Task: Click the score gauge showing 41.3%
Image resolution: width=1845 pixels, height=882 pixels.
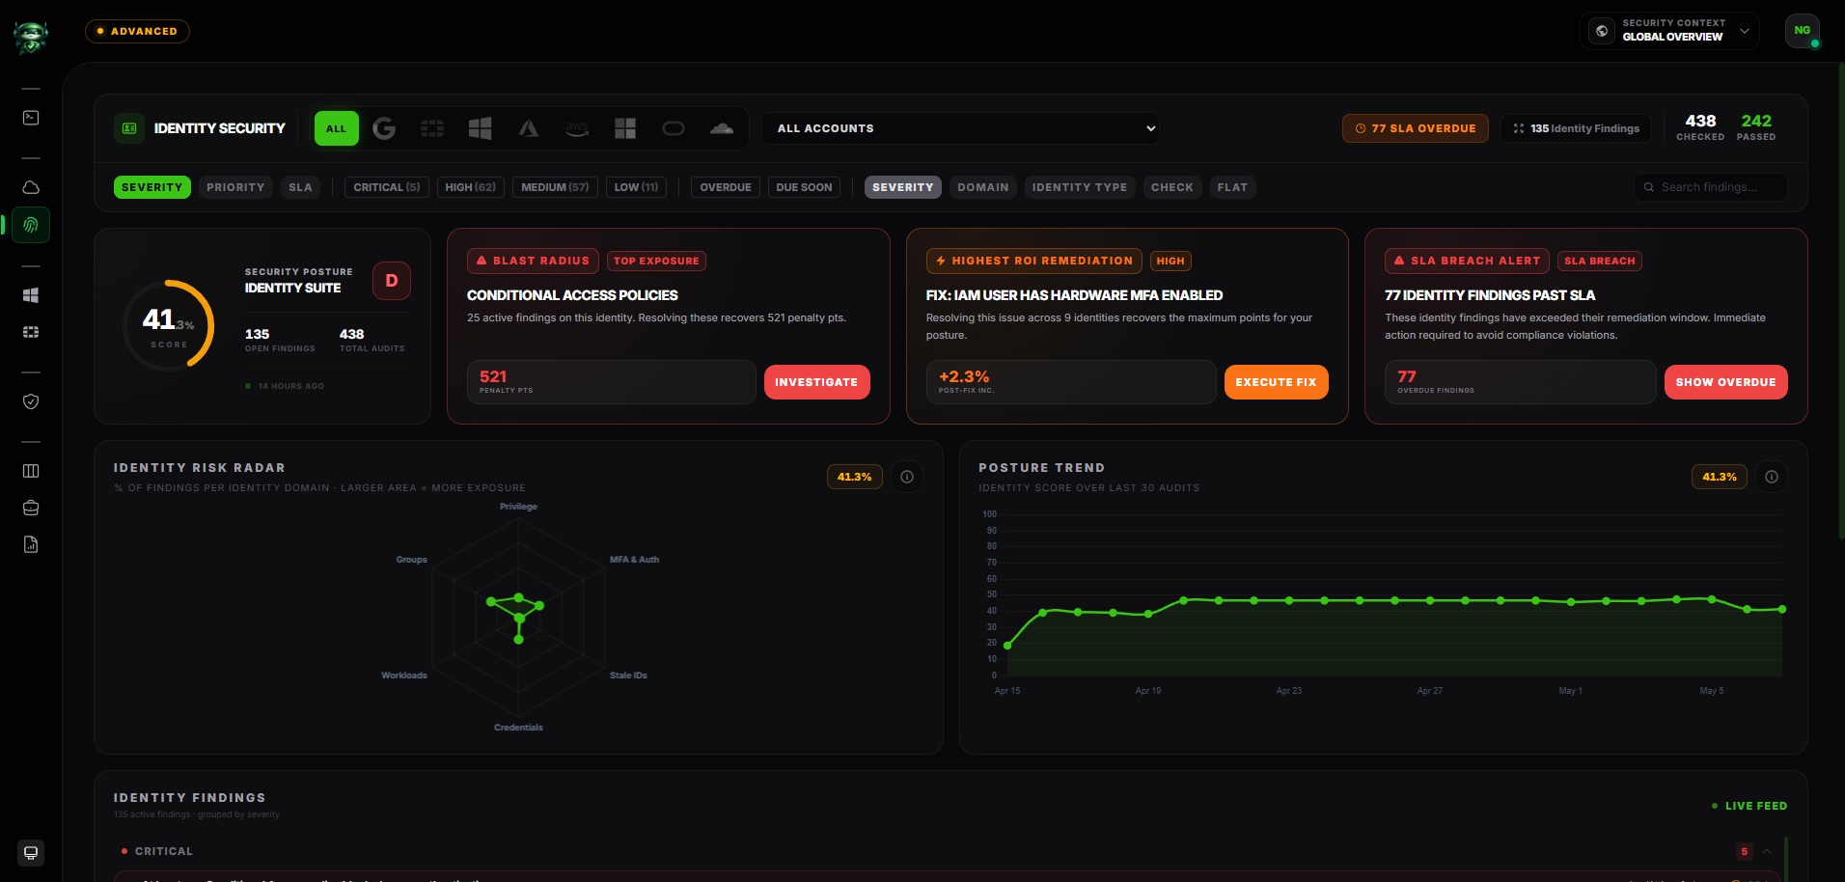Action: (x=169, y=325)
